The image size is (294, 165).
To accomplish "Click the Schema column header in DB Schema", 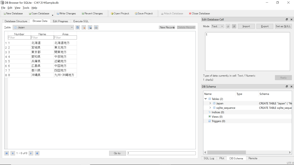I will (x=275, y=94).
